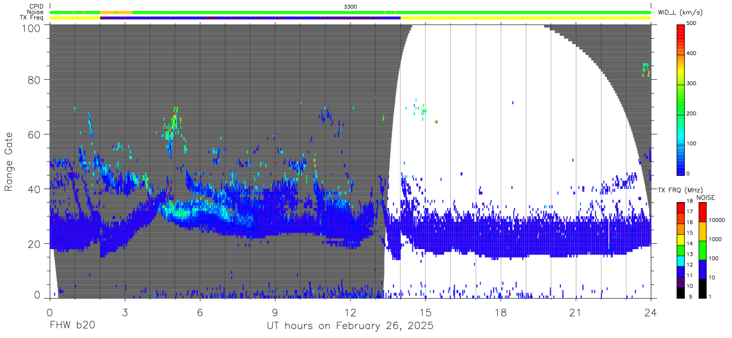
Task: Click the FHW b20 radar label
Action: [72, 327]
